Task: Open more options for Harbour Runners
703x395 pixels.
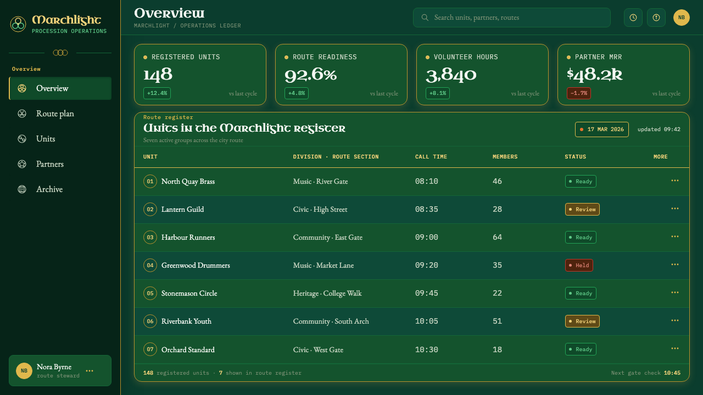Action: coord(675,236)
